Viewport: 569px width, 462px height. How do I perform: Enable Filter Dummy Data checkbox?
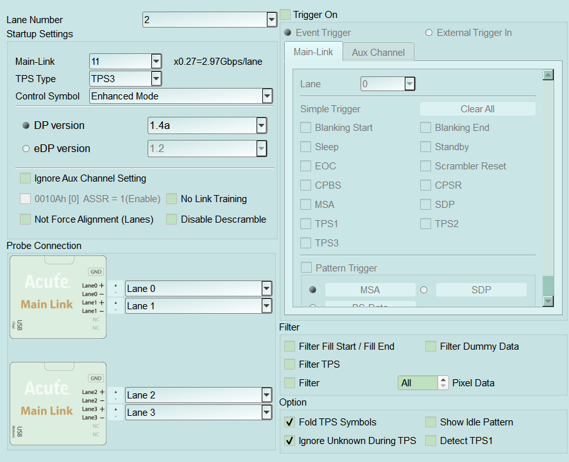coord(430,346)
